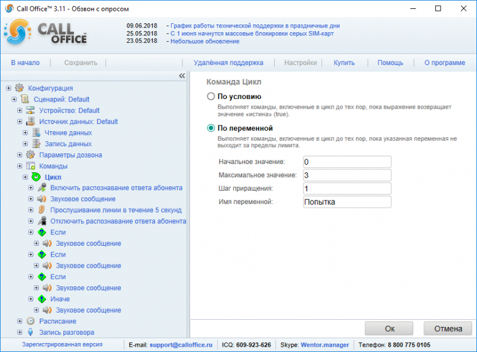
Task: Click the Имя переменной input field
Action: coord(347,202)
